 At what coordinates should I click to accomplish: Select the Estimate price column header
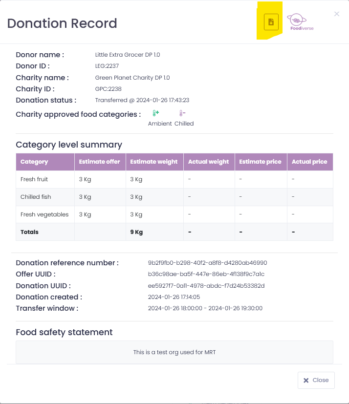261,162
